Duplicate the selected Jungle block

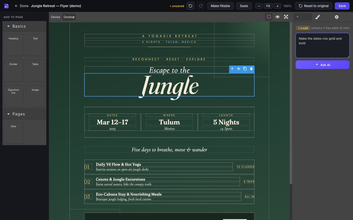click(245, 69)
